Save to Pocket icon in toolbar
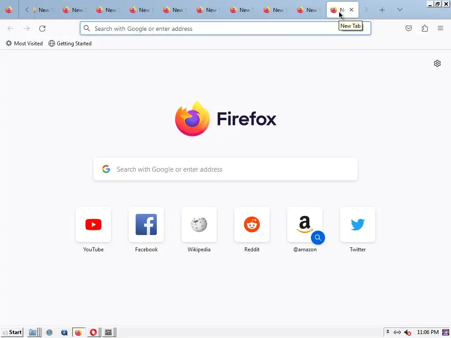Image resolution: width=451 pixels, height=338 pixels. pos(408,28)
